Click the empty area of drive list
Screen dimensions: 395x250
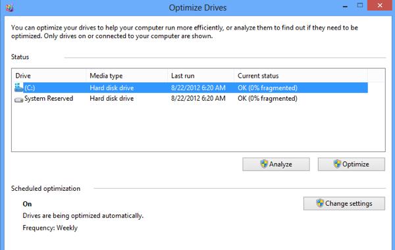click(x=198, y=127)
